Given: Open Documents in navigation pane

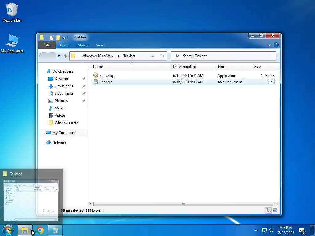Looking at the screenshot, I should 64,93.
